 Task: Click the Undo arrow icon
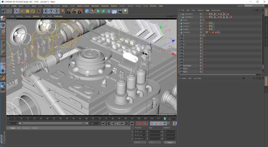[4, 11]
